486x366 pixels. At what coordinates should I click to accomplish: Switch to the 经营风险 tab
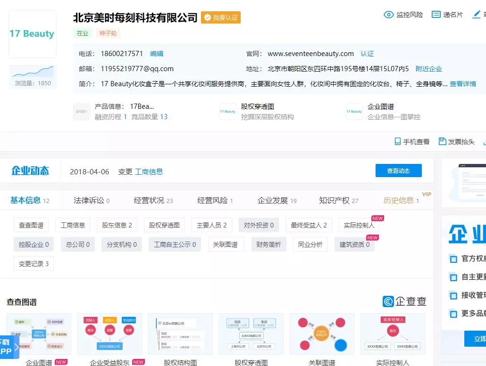coord(215,201)
